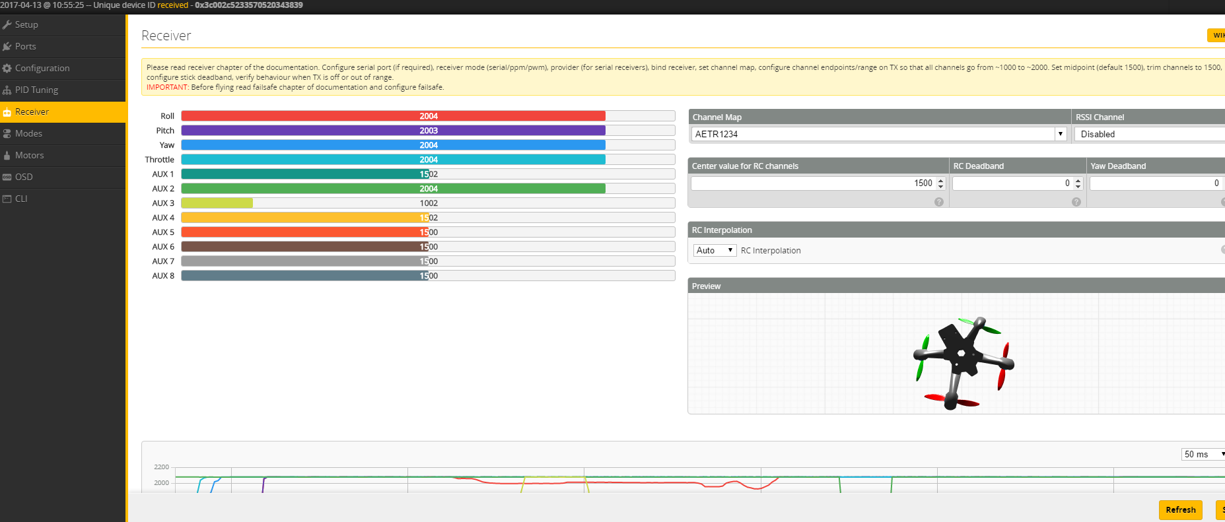
Task: Increase the Center value with up stepper
Action: [x=941, y=179]
